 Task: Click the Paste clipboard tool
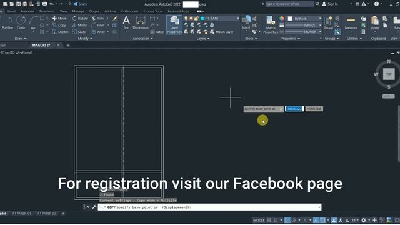pyautogui.click(x=375, y=23)
